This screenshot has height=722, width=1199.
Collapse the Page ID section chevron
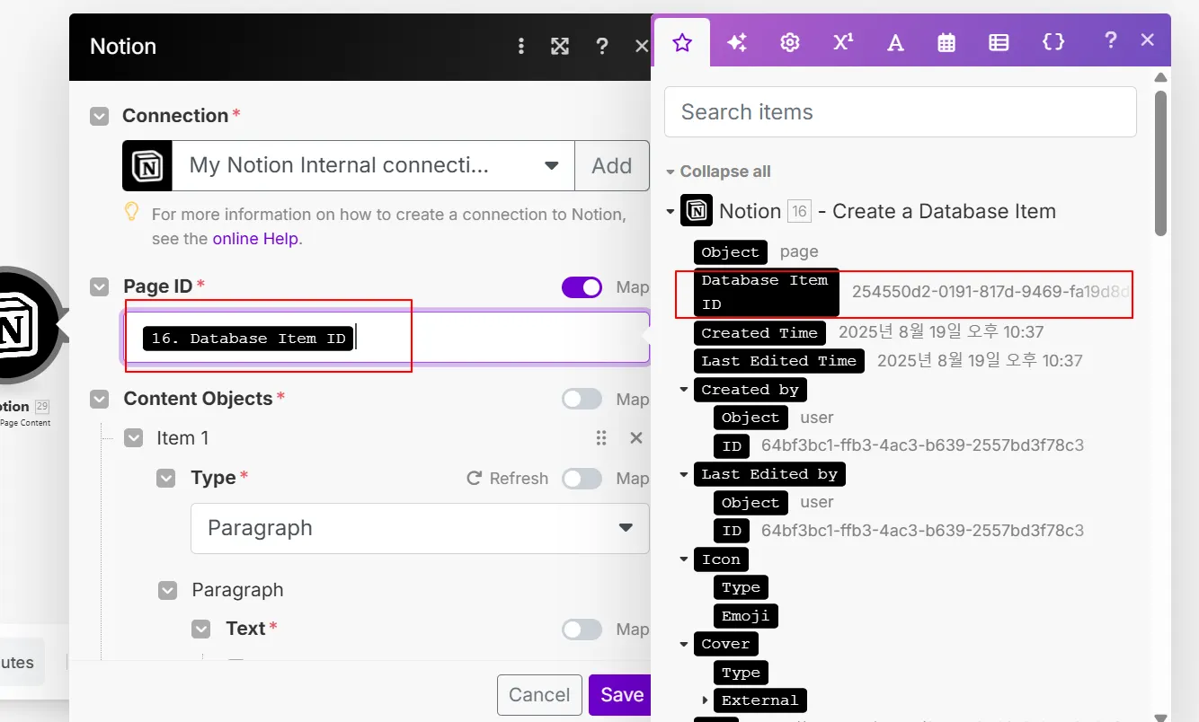click(99, 286)
